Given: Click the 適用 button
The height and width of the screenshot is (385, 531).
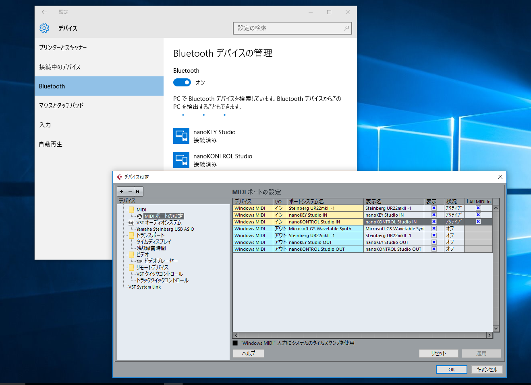Looking at the screenshot, I should 481,353.
